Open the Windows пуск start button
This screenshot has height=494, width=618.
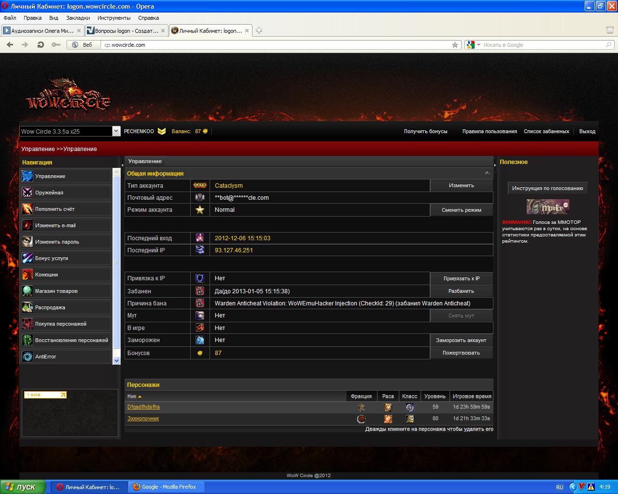coord(23,487)
